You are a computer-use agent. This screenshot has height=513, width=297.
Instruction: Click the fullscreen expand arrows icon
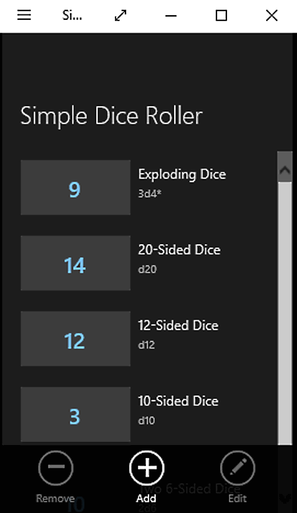pyautogui.click(x=120, y=15)
